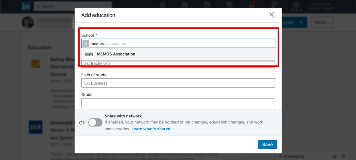Click the school building icon in School field
The width and height of the screenshot is (356, 160).
coord(86,43)
